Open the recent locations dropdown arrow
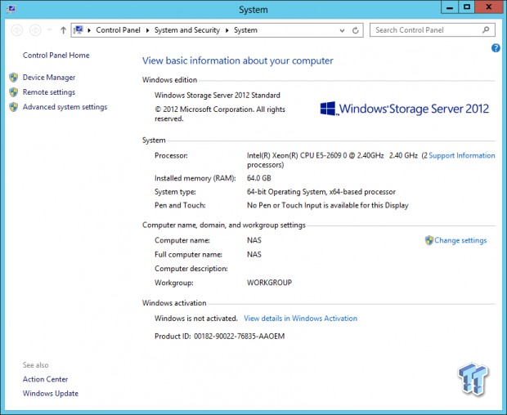 pyautogui.click(x=49, y=30)
